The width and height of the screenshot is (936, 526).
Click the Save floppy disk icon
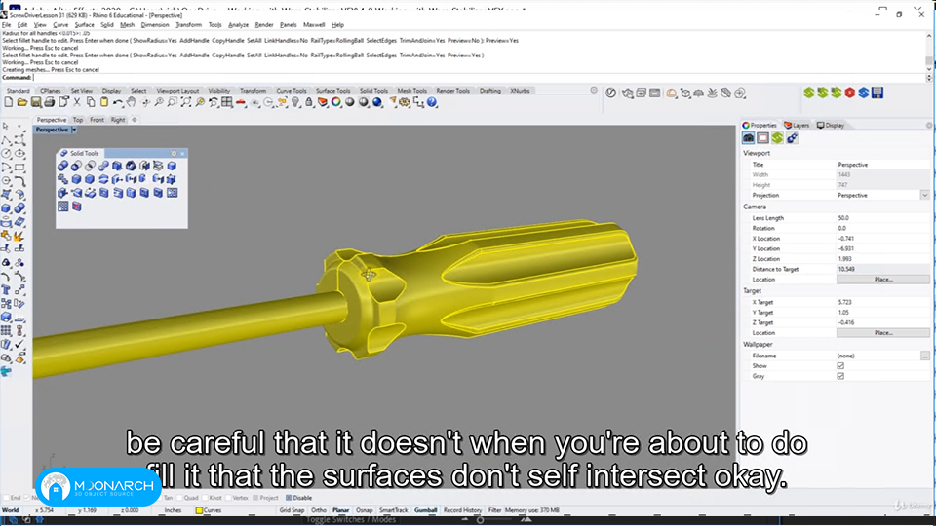(36, 102)
